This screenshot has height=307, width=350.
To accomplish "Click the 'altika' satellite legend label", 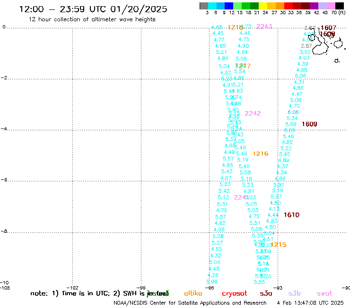I will (x=193, y=293).
